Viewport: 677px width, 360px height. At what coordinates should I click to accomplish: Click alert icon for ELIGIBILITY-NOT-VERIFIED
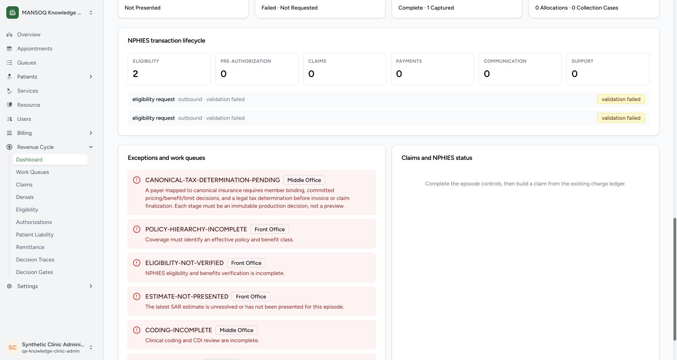[137, 263]
